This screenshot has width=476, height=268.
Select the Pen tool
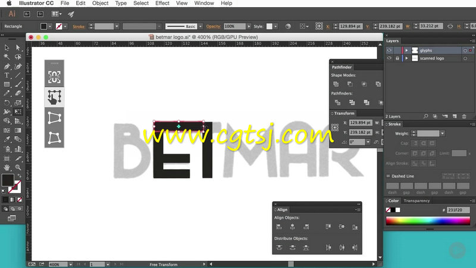[7, 66]
